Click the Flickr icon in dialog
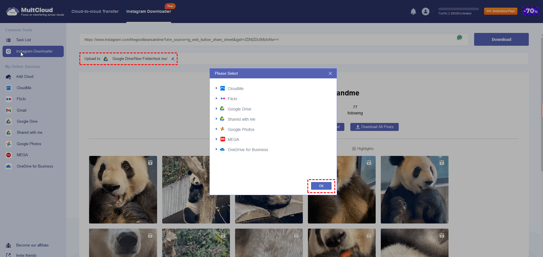Image resolution: width=543 pixels, height=257 pixels. 223,99
